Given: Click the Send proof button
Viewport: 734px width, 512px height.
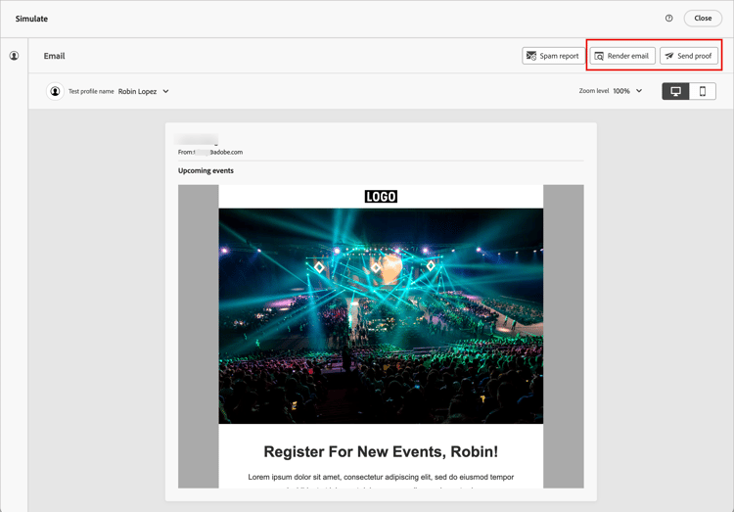Looking at the screenshot, I should pyautogui.click(x=689, y=56).
